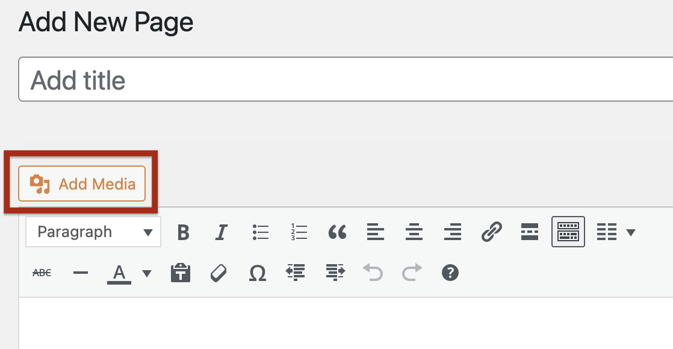Insert a blockquote

click(x=337, y=232)
